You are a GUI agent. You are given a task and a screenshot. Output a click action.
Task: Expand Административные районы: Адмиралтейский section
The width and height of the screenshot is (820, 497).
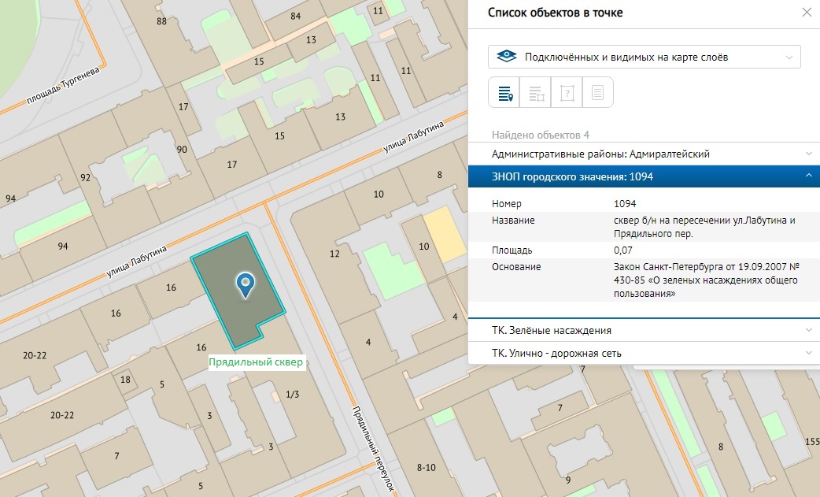644,154
